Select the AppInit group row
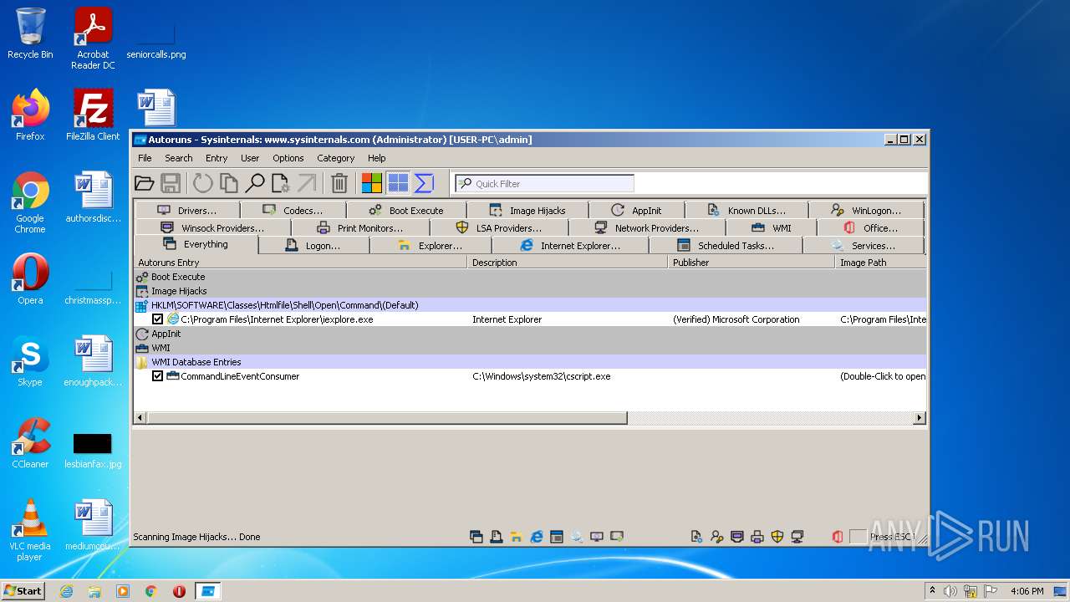This screenshot has height=602, width=1070. tap(530, 334)
